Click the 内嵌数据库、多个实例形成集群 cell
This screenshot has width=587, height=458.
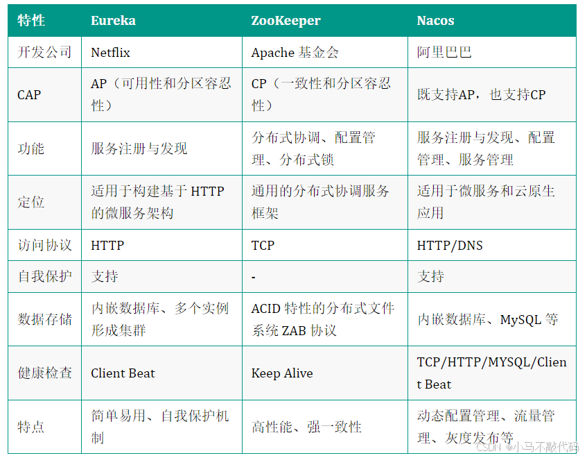[161, 319]
